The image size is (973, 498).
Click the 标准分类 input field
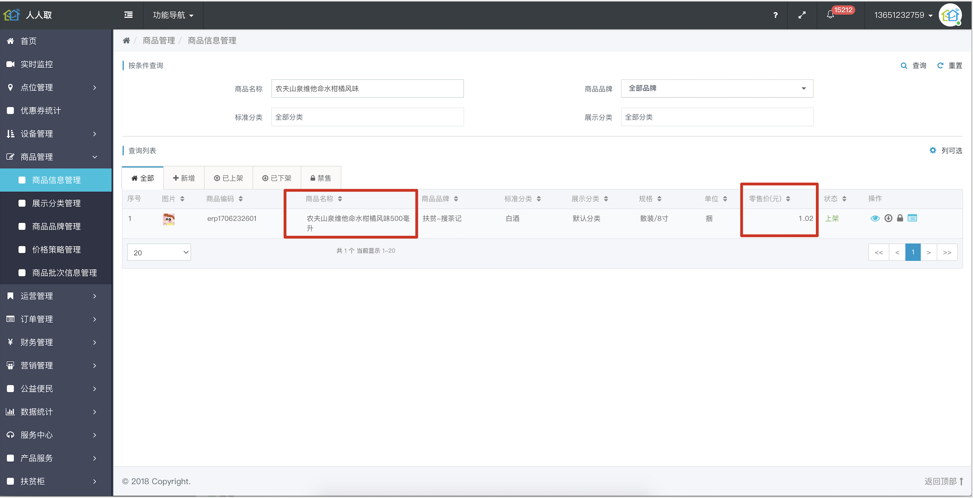pos(368,117)
